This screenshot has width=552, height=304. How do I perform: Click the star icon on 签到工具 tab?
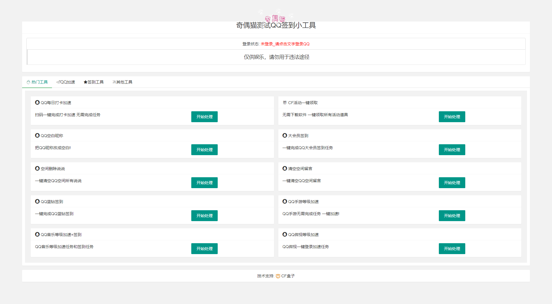click(x=85, y=82)
